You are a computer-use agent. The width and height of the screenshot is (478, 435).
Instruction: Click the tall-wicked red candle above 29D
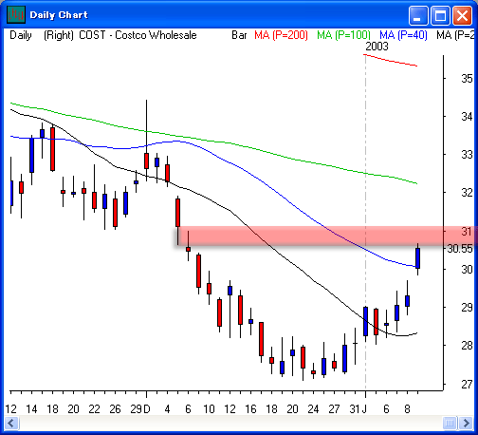point(146,161)
